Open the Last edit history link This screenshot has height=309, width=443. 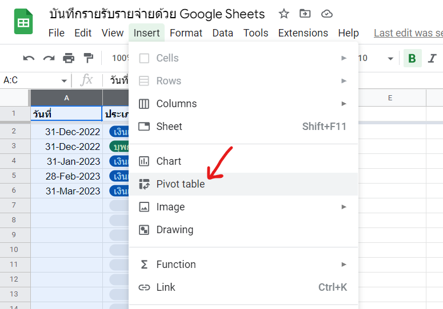click(408, 33)
